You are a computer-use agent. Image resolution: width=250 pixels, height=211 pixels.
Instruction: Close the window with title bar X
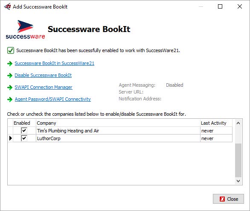[240, 6]
